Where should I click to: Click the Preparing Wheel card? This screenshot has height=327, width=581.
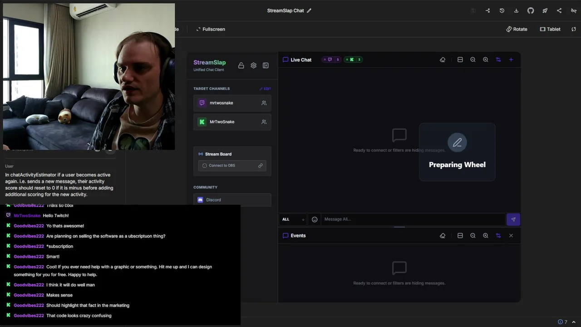click(x=457, y=152)
